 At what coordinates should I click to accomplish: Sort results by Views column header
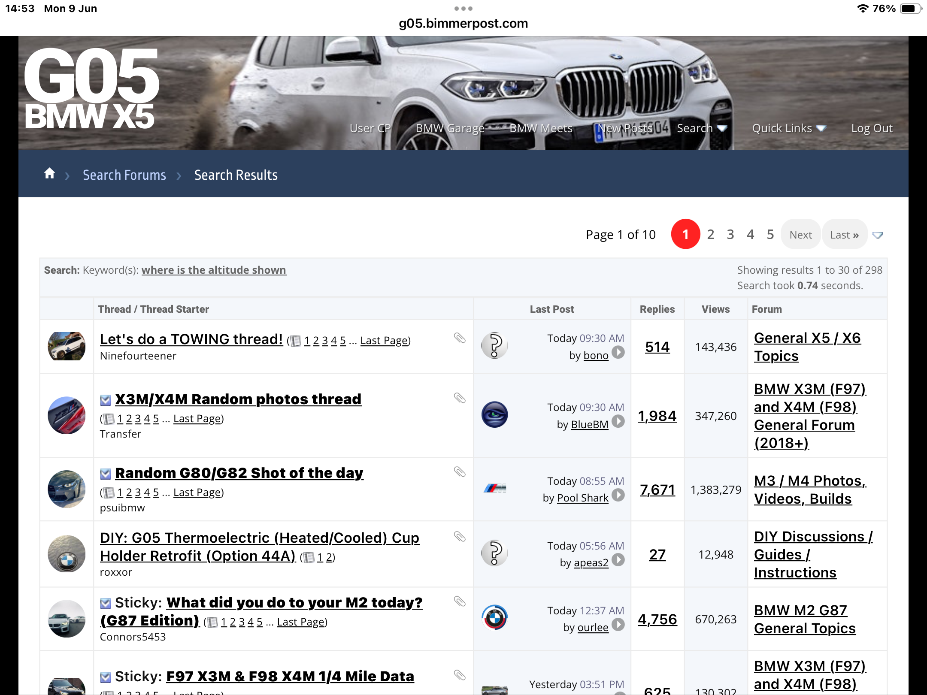pyautogui.click(x=715, y=309)
